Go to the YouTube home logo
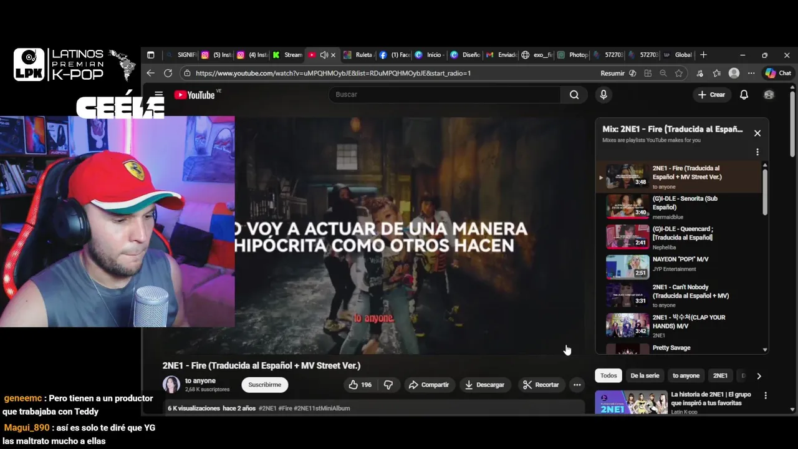 pyautogui.click(x=195, y=95)
